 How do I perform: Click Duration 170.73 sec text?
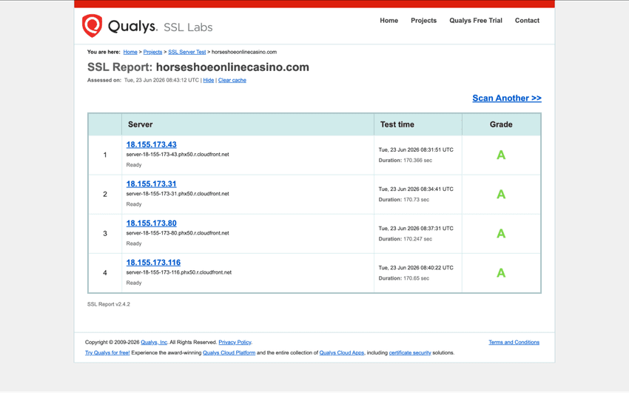click(x=403, y=200)
